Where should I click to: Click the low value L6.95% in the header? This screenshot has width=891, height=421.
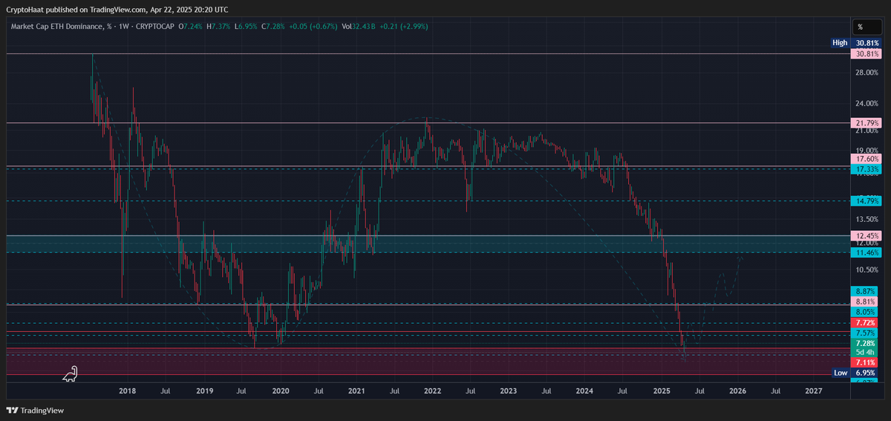(x=247, y=27)
